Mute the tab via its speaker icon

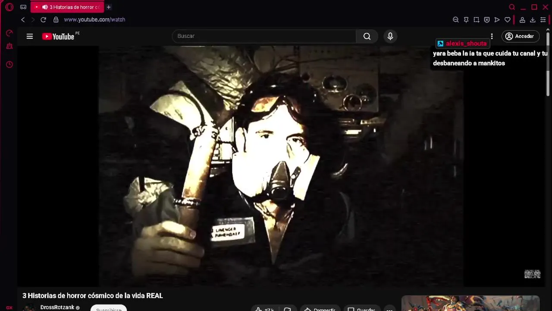coord(45,7)
